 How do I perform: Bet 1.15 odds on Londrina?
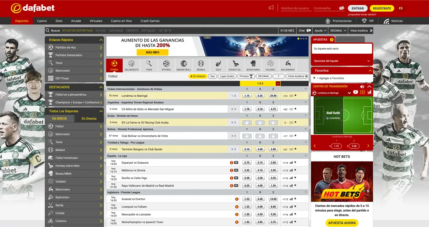246,96
